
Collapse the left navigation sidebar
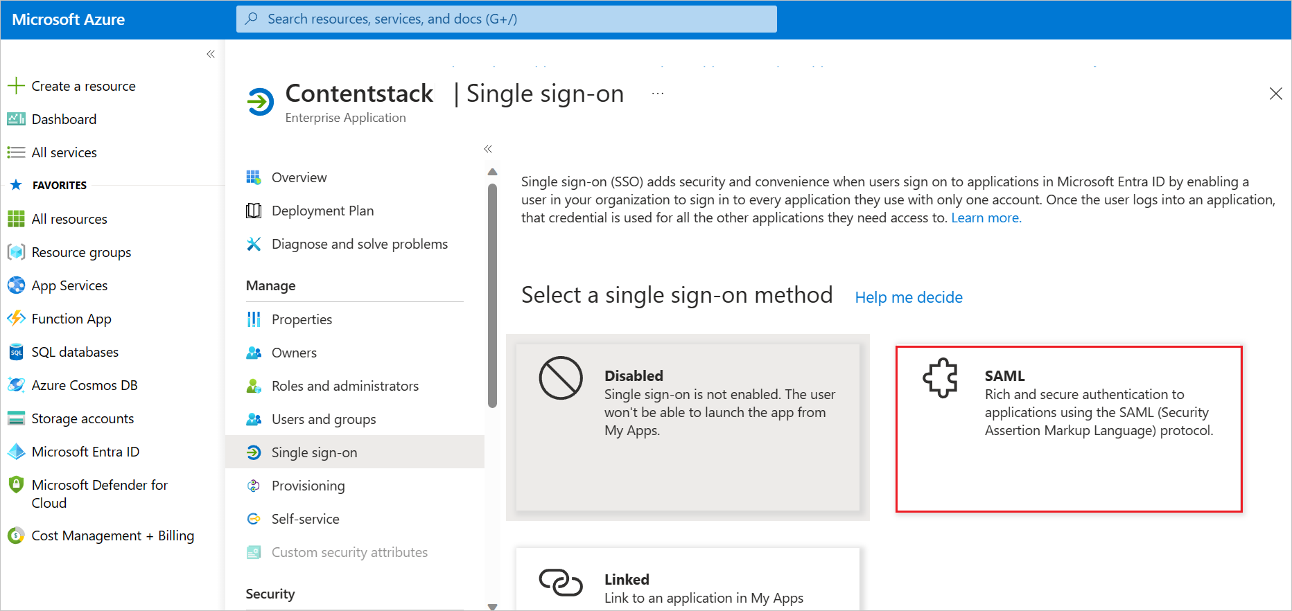[211, 53]
